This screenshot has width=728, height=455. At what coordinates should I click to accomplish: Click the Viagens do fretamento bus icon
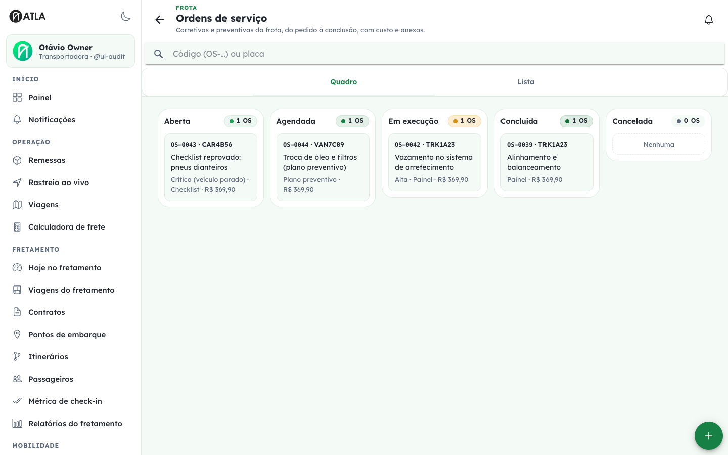tap(17, 290)
